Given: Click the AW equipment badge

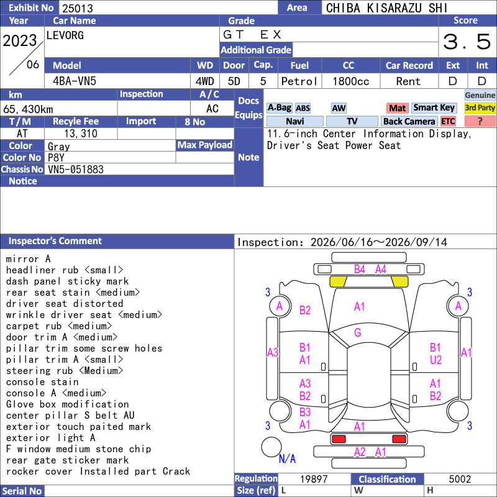Looking at the screenshot, I should pos(339,108).
